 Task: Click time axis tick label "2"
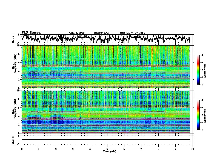(56, 149)
